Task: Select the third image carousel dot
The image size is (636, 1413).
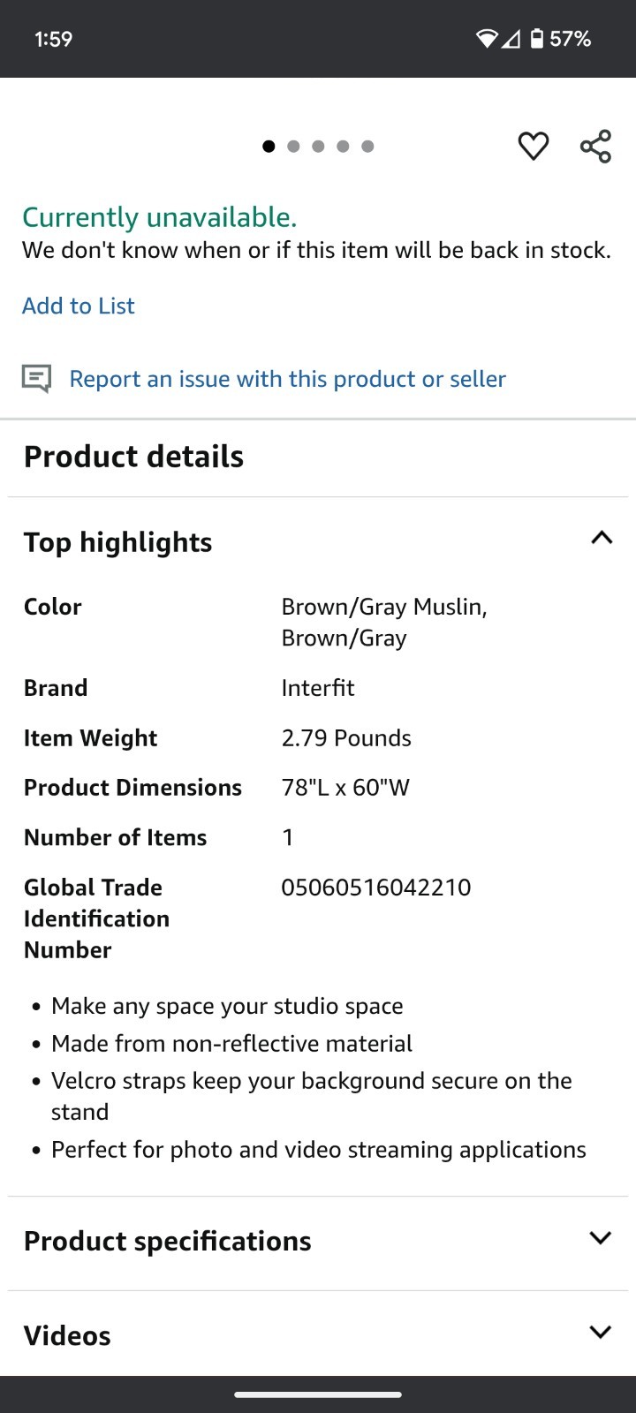Action: click(318, 146)
